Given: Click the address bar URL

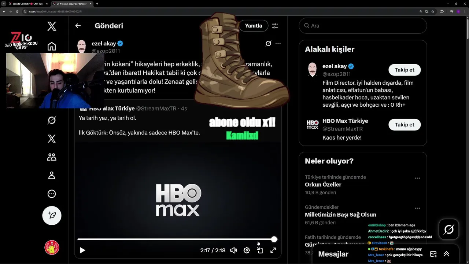Looking at the screenshot, I should click(x=55, y=11).
